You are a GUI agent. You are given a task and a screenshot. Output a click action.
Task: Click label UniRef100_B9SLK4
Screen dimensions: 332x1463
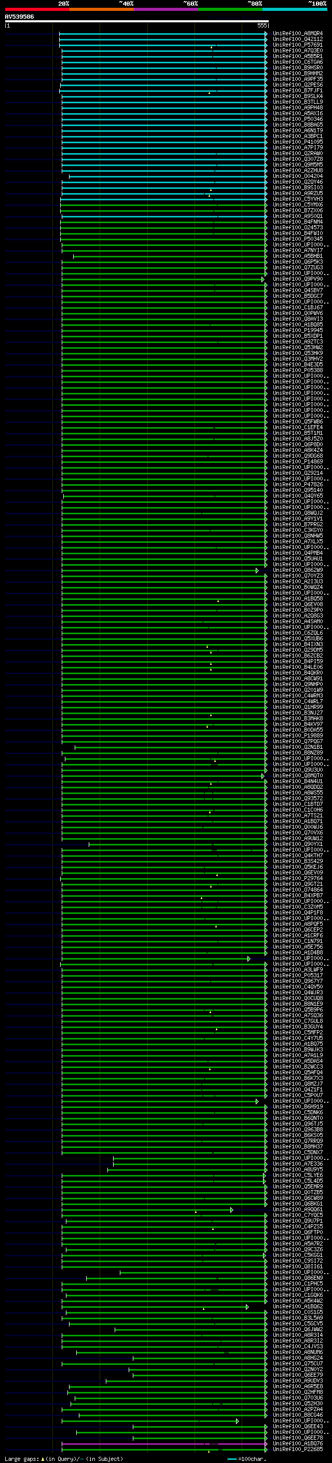coord(298,96)
